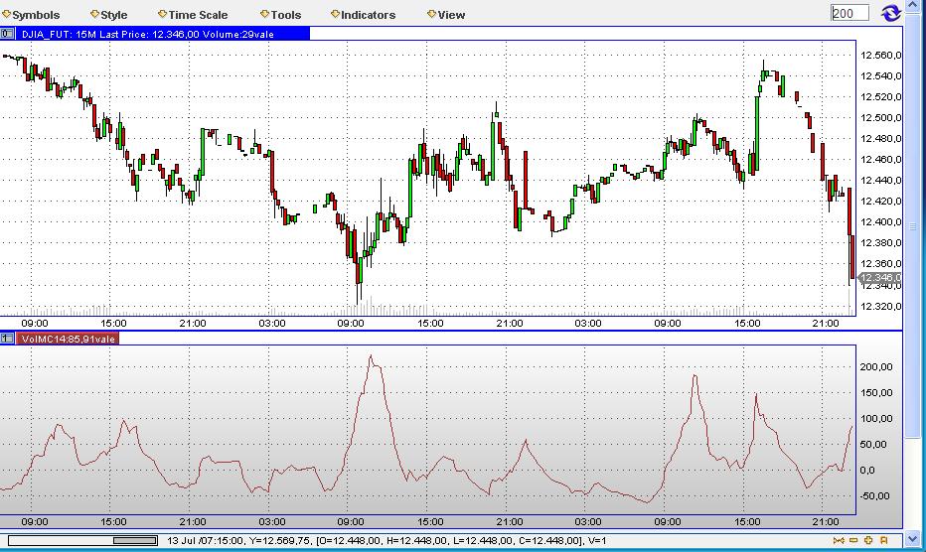Click the yellow plus zoom-in icon
The width and height of the screenshot is (926, 552).
coord(868,540)
